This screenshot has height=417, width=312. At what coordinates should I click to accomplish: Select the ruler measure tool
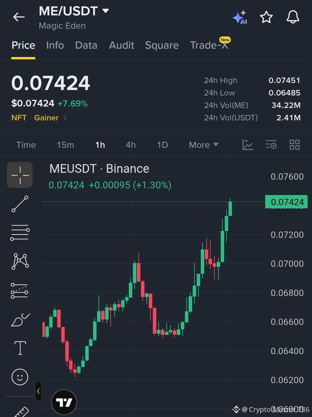point(22,412)
